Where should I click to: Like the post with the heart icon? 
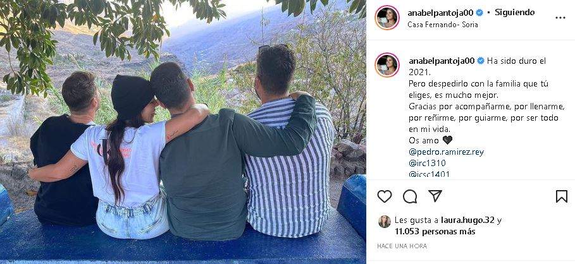tap(385, 196)
